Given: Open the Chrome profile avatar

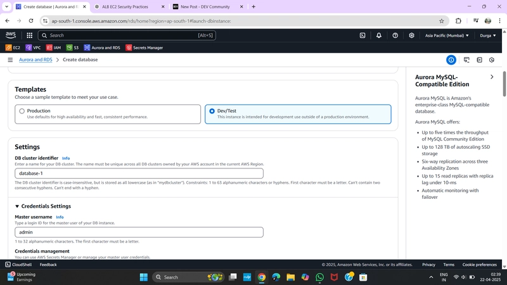Looking at the screenshot, I should click(488, 21).
